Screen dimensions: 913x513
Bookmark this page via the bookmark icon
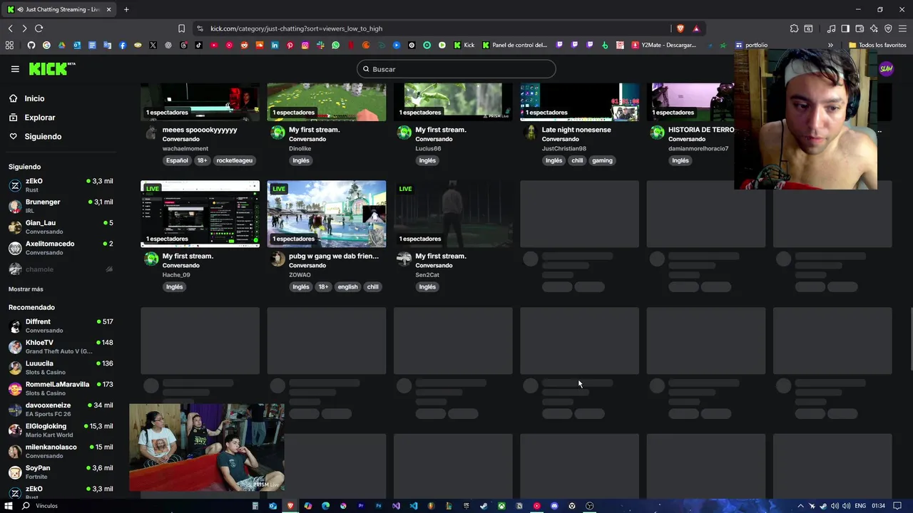tap(181, 28)
